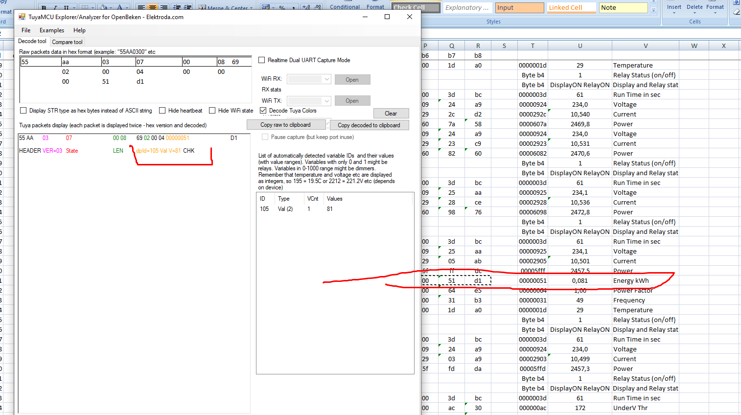Click Copy decoded to clipboard button
The height and width of the screenshot is (415, 741).
tap(369, 125)
